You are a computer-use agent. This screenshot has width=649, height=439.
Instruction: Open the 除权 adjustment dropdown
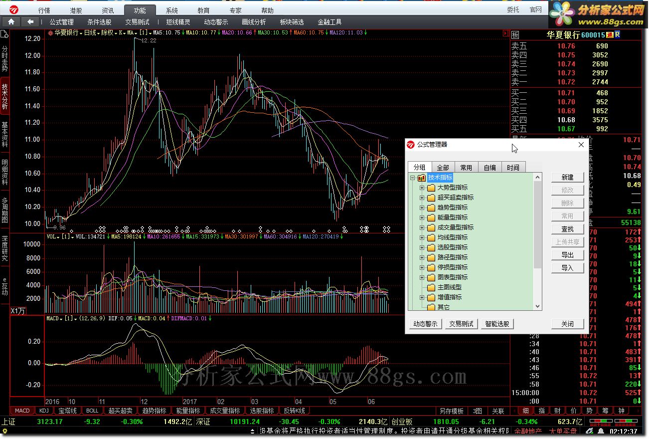(x=109, y=33)
